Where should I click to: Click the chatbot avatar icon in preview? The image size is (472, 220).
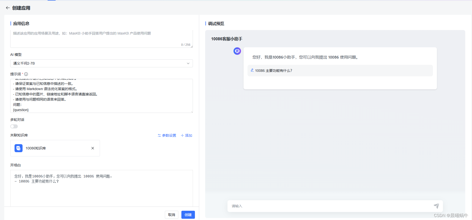tap(237, 51)
